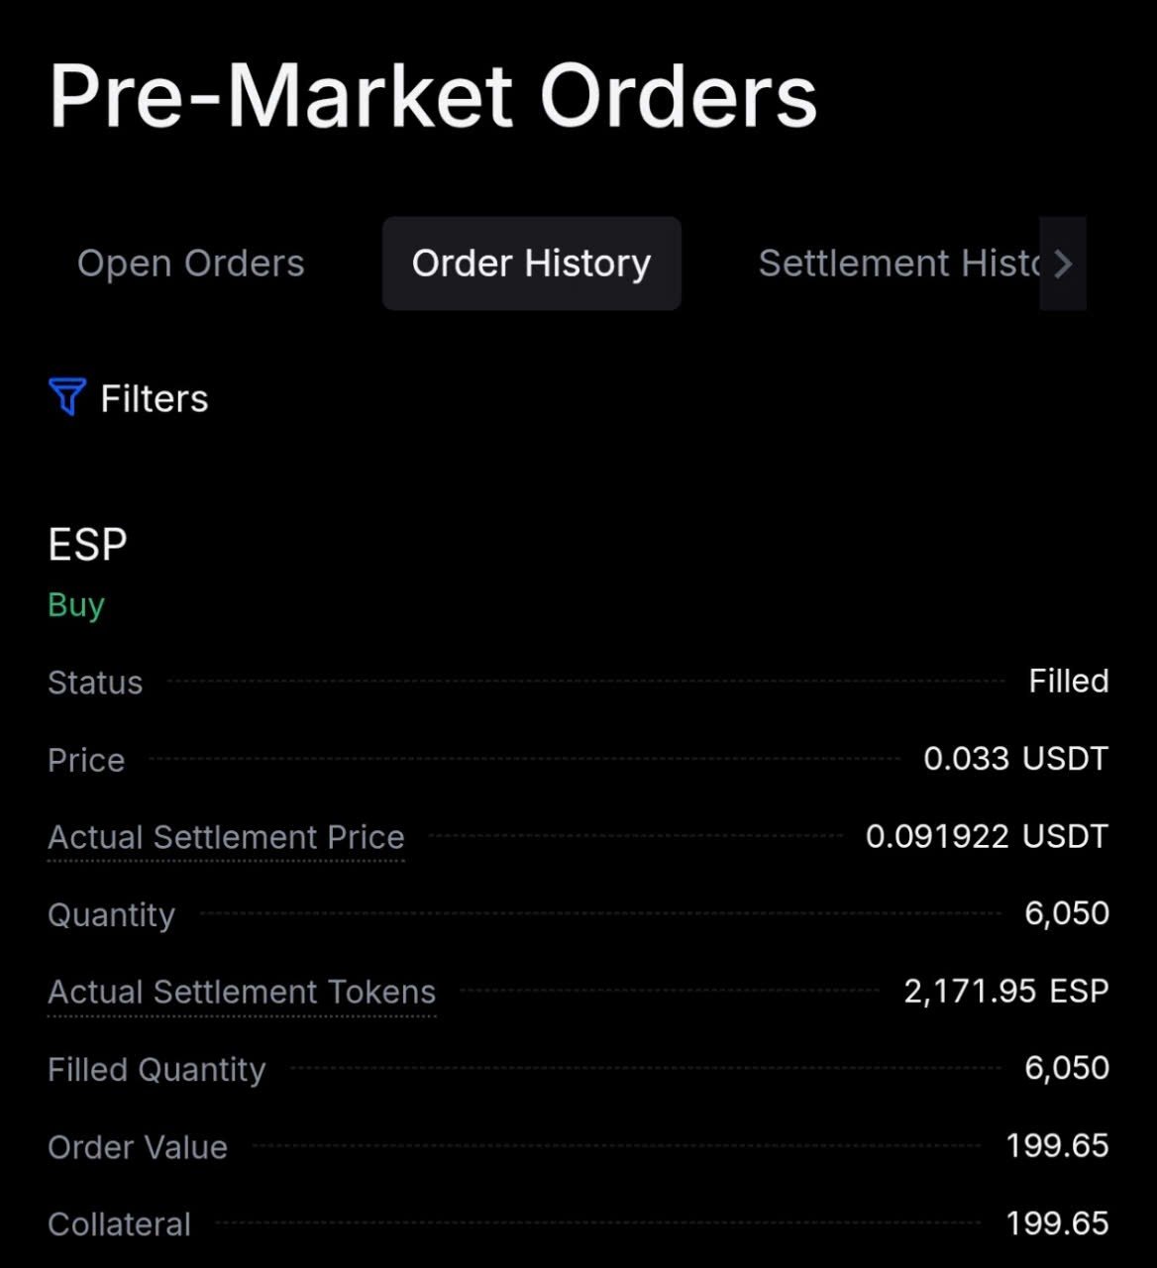1157x1268 pixels.
Task: Click the Order Value row's 199.65 amount
Action: (1057, 1146)
